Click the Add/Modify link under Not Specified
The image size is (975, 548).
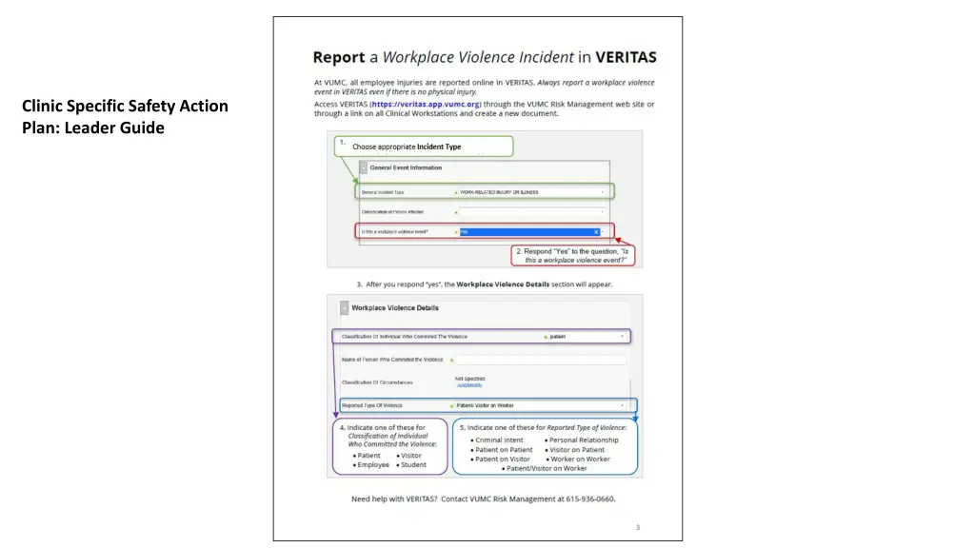pyautogui.click(x=469, y=385)
